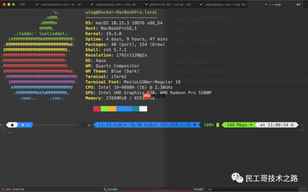Click the green color block under neofetch output
308x192 pixels.
click(x=105, y=109)
